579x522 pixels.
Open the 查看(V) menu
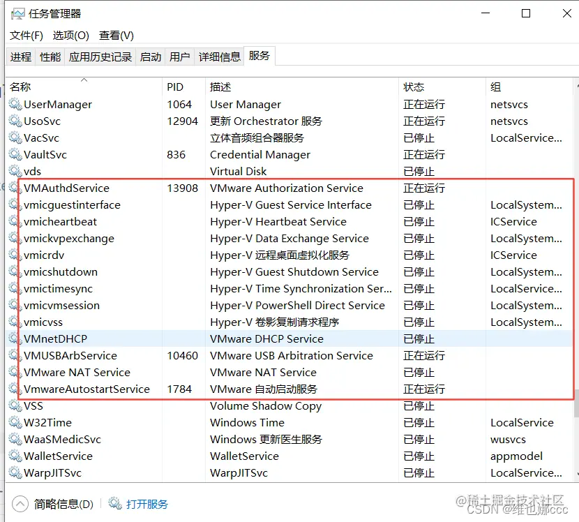116,36
